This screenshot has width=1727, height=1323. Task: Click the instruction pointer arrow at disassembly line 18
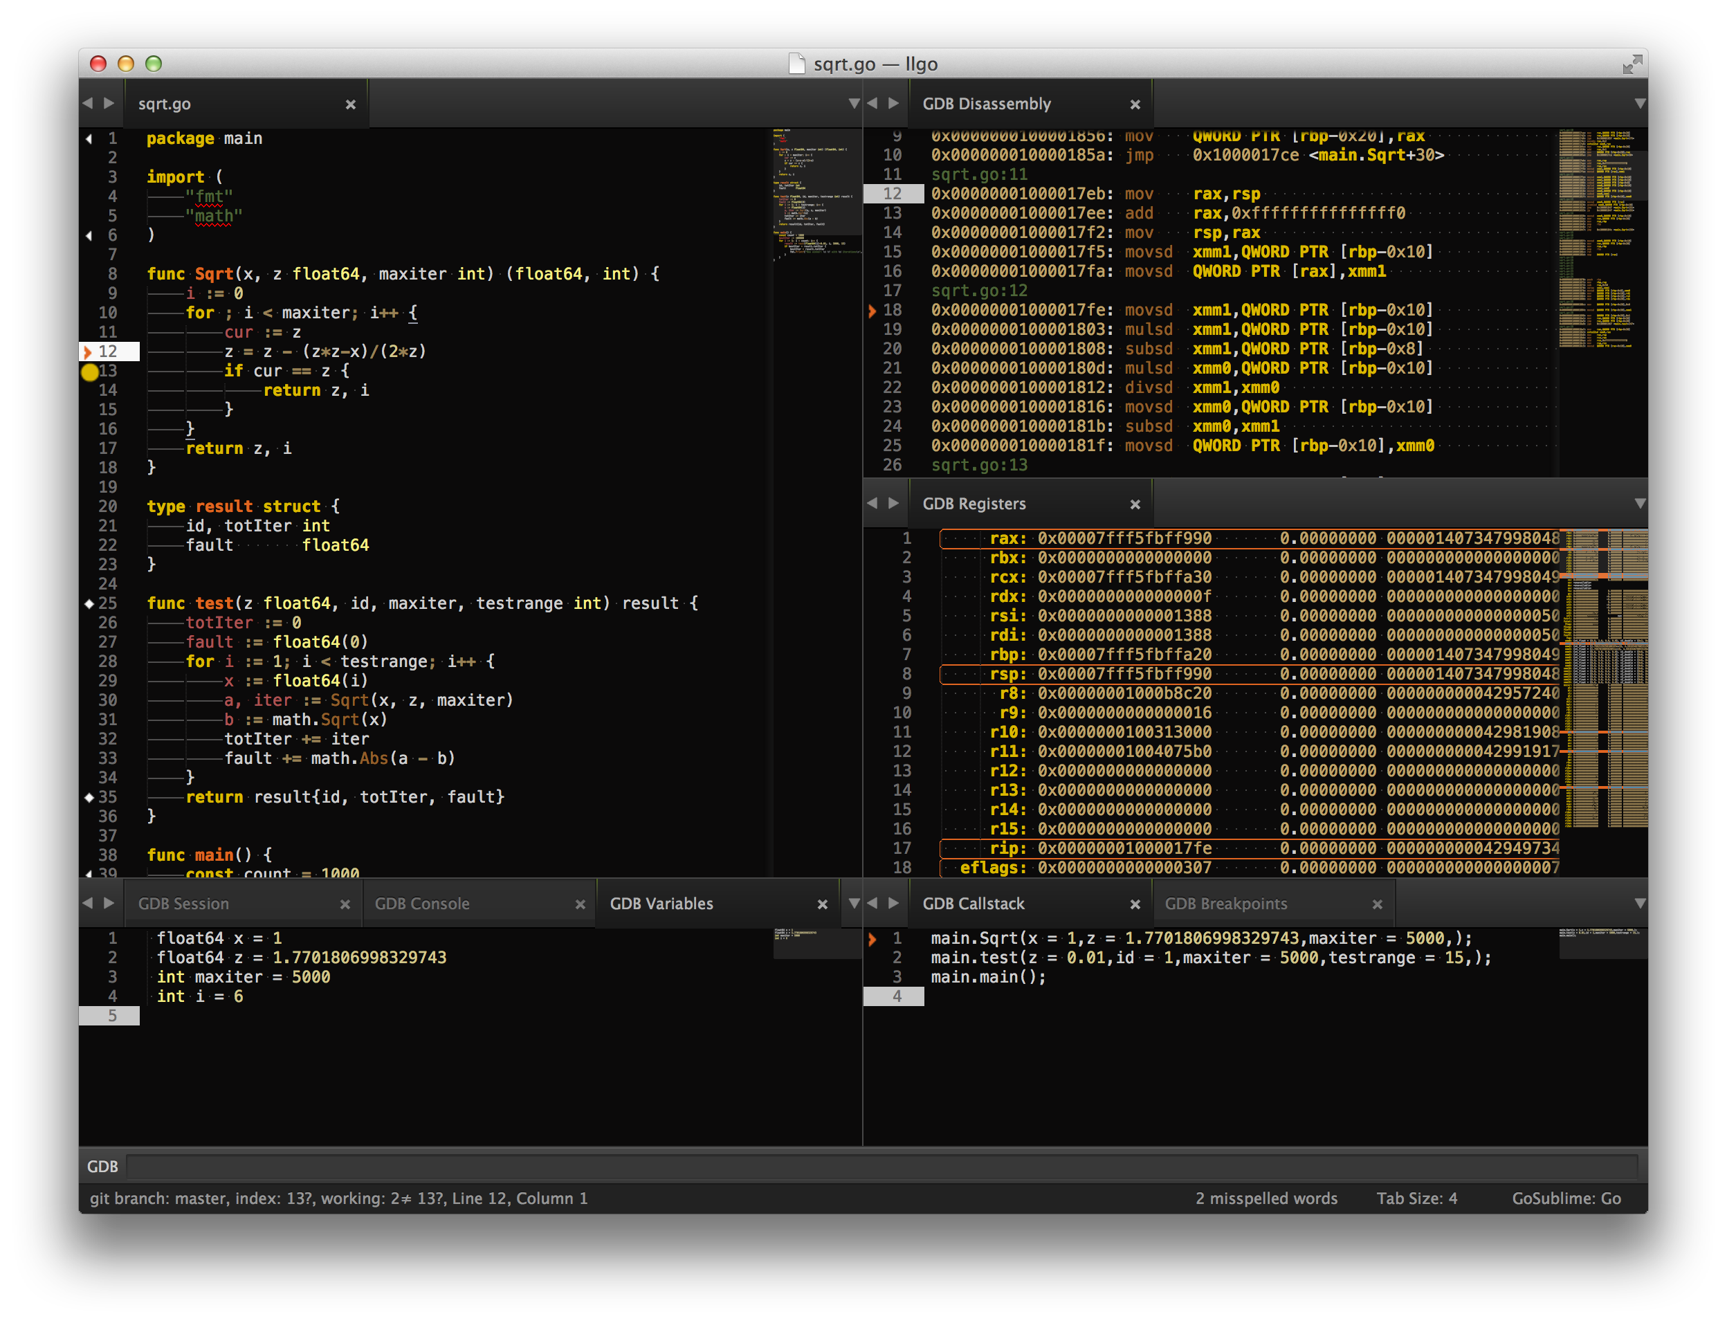click(872, 311)
